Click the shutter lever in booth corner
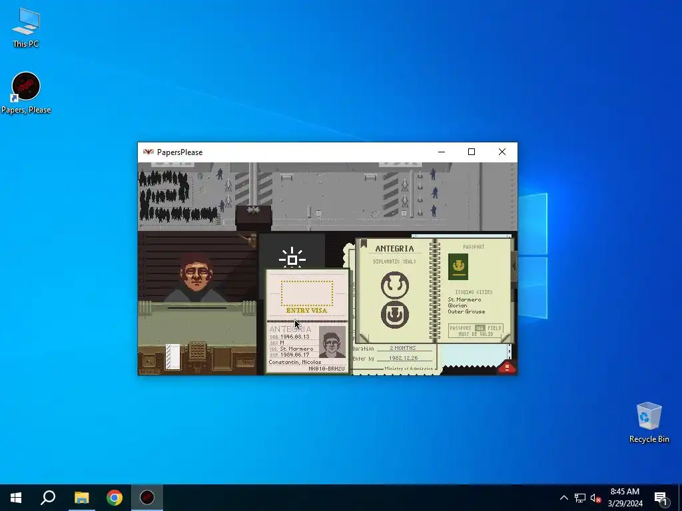Screen dimensions: 682x511 tap(250, 239)
